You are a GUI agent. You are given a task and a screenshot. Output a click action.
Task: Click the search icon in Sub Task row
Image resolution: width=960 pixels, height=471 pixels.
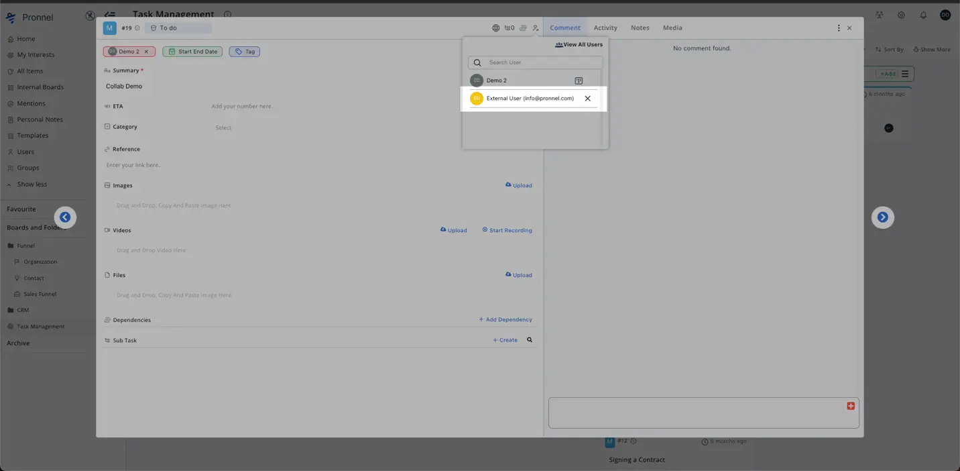click(530, 340)
